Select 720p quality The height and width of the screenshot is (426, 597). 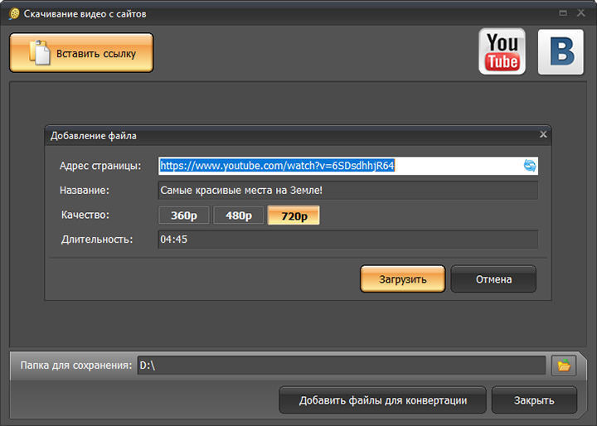pos(294,215)
